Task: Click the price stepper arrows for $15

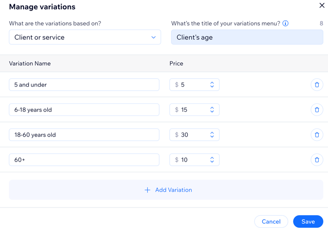Action: tap(212, 109)
